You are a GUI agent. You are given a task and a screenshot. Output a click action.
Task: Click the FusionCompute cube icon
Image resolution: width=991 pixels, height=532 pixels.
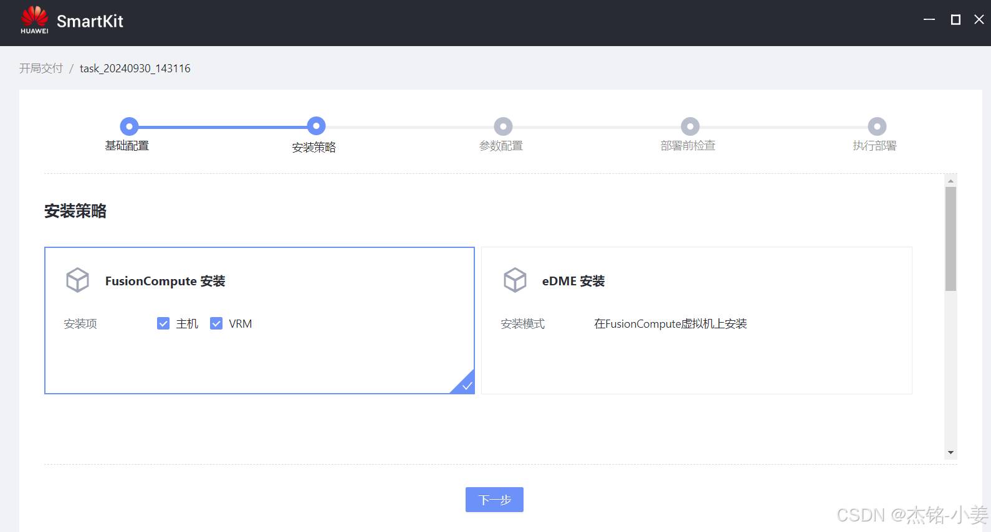[78, 280]
